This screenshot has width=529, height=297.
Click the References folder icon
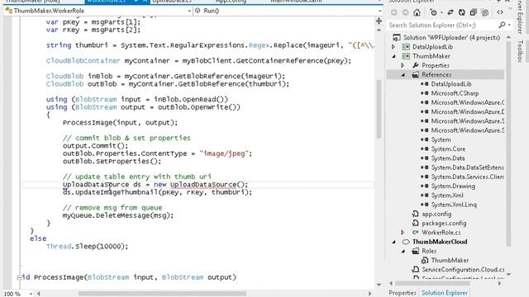[415, 75]
